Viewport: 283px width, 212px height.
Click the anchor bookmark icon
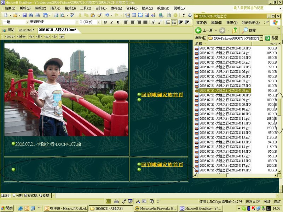pos(190,15)
